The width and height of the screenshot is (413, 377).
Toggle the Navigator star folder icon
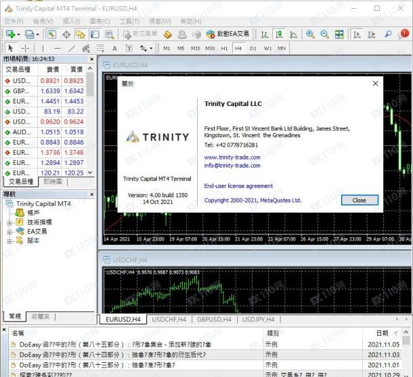click(x=81, y=34)
